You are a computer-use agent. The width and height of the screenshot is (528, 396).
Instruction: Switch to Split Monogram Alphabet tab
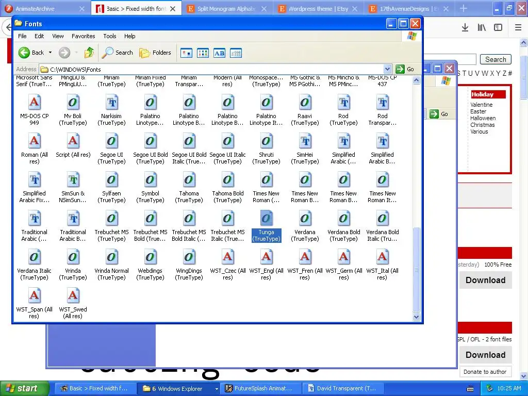(227, 9)
